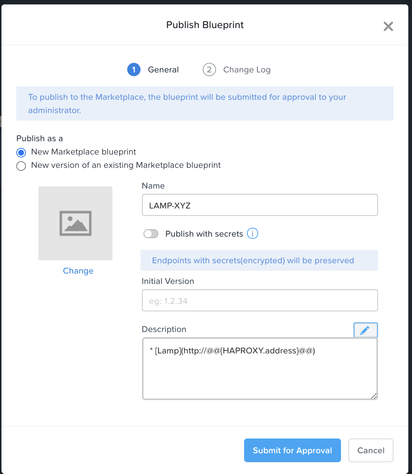
Task: Click the Description box resize handle
Action: point(374,396)
